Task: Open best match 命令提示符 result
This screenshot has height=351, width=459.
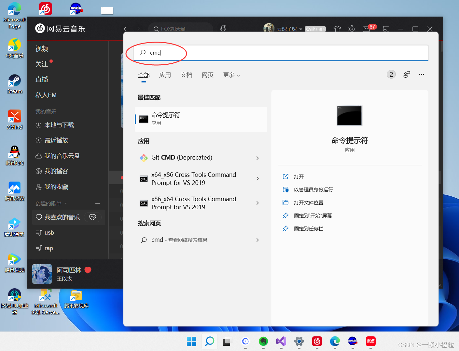Action: pyautogui.click(x=201, y=119)
